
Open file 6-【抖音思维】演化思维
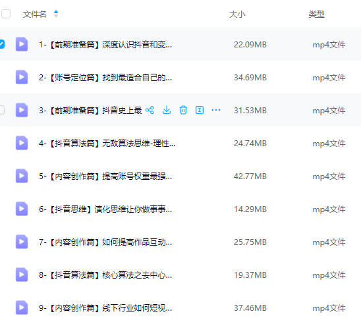[105, 209]
